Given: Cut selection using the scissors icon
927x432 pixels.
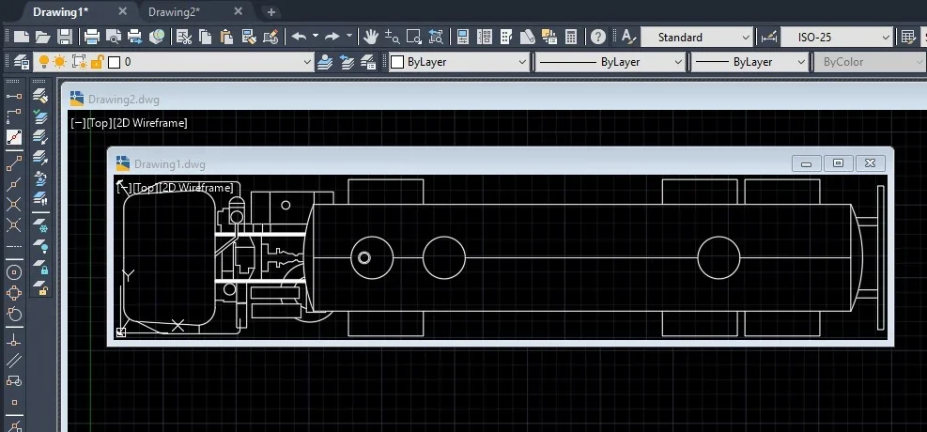Looking at the screenshot, I should pyautogui.click(x=184, y=37).
